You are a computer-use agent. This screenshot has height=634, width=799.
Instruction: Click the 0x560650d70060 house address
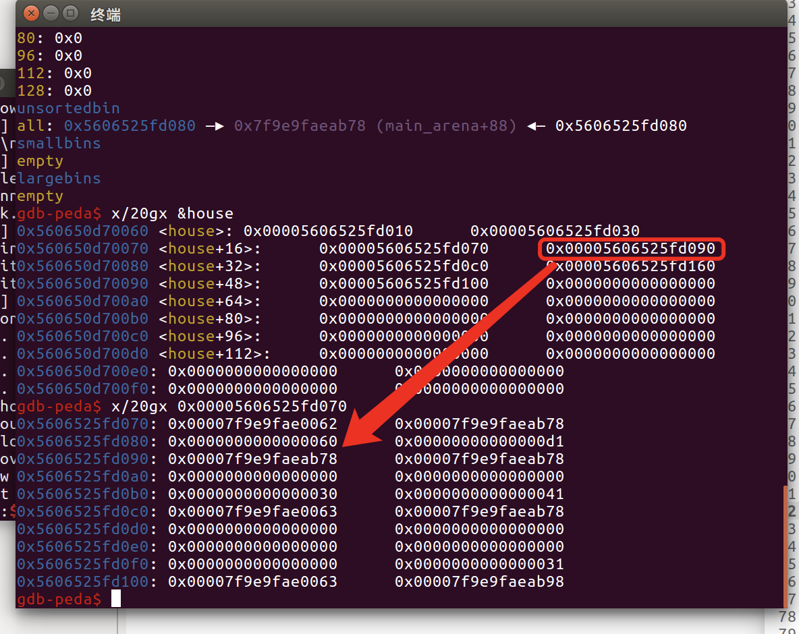pyautogui.click(x=82, y=231)
